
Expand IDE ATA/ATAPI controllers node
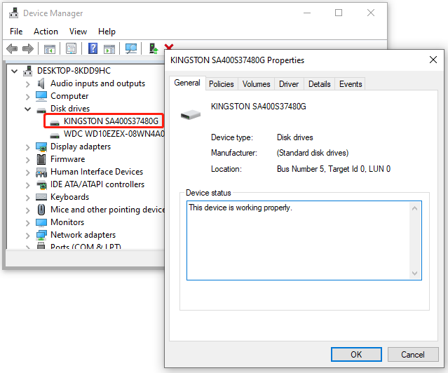coord(28,185)
